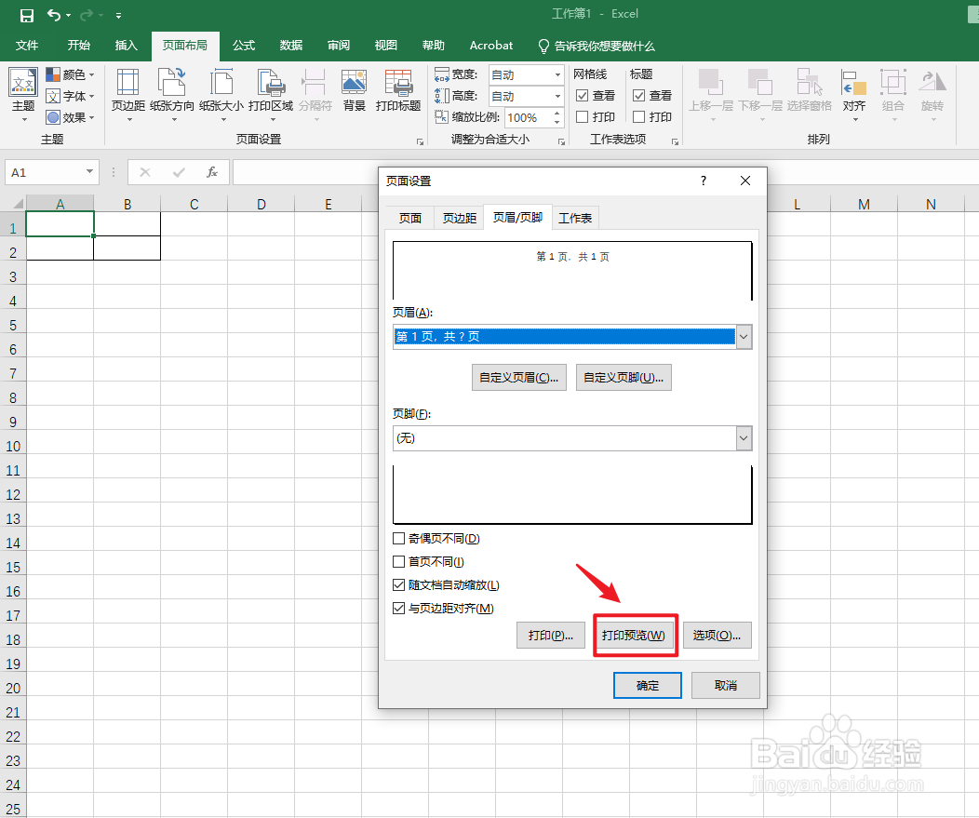Viewport: 979px width, 818px height.
Task: Click the Scale (缩放比例) spinner arrows
Action: point(557,117)
